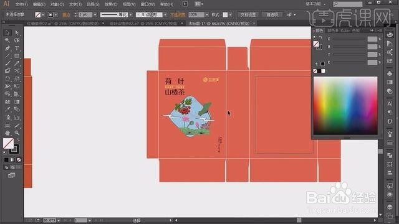The height and width of the screenshot is (224, 399).
Task: Select the Rectangle tool
Action: [x=17, y=55]
